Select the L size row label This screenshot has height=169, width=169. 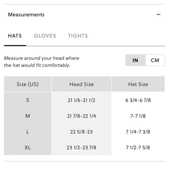pyautogui.click(x=28, y=132)
